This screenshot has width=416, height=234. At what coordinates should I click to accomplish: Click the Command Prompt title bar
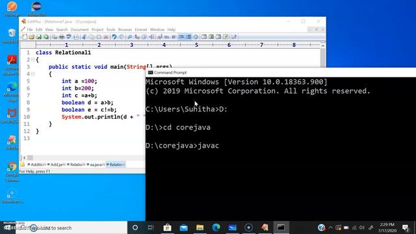281,72
